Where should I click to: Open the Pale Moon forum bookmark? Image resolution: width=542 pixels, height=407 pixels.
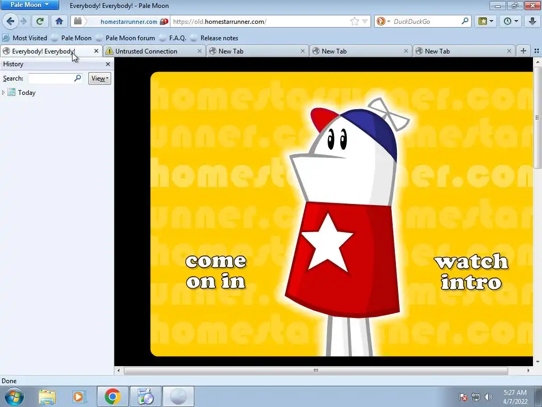126,38
